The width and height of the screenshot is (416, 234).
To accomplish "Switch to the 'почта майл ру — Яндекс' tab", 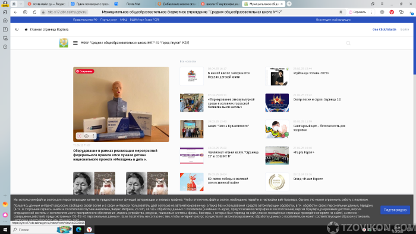I will [x=47, y=4].
